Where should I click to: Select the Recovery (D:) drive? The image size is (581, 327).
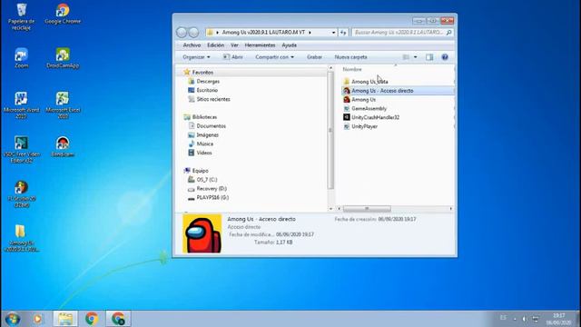[207, 189]
